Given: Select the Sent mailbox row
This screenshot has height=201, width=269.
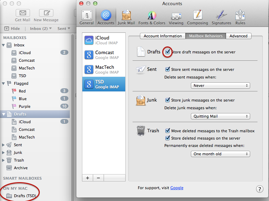Looking at the screenshot, I should (35, 145).
